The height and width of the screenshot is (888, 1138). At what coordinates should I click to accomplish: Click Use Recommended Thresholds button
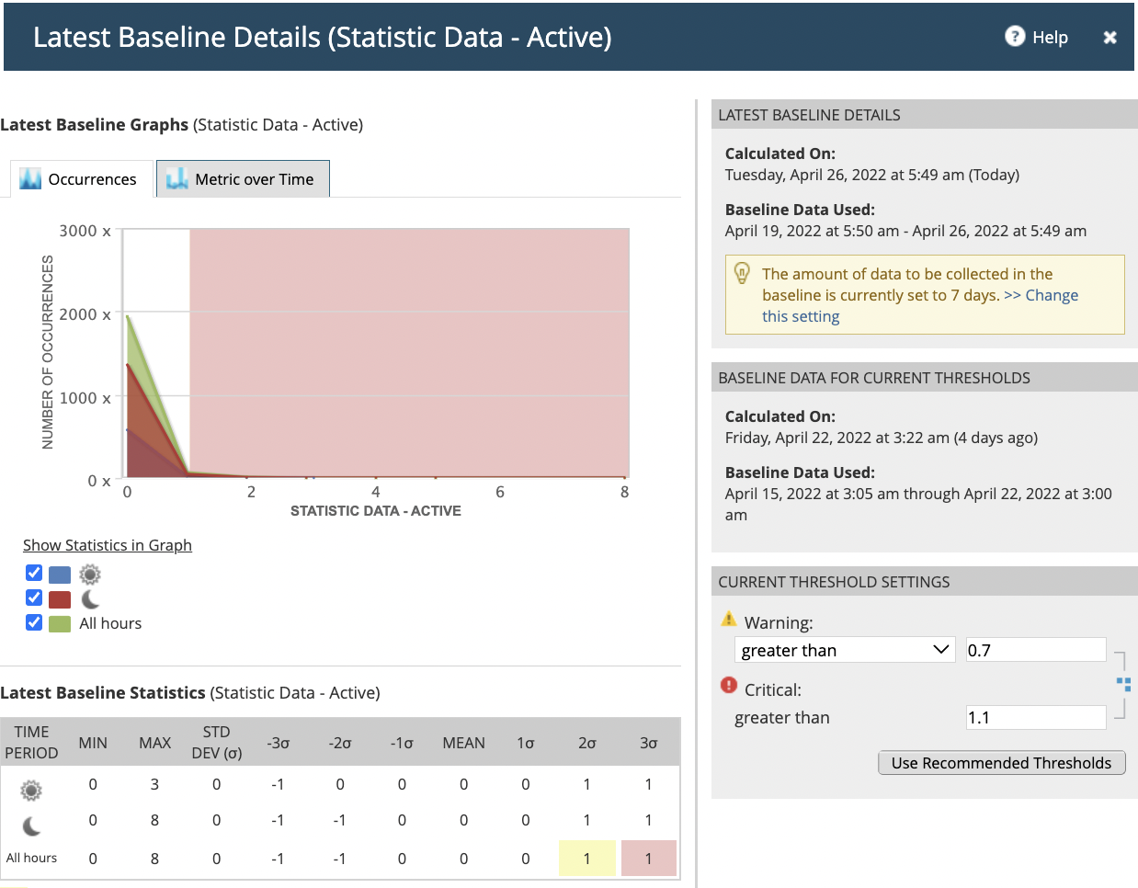click(x=1001, y=763)
